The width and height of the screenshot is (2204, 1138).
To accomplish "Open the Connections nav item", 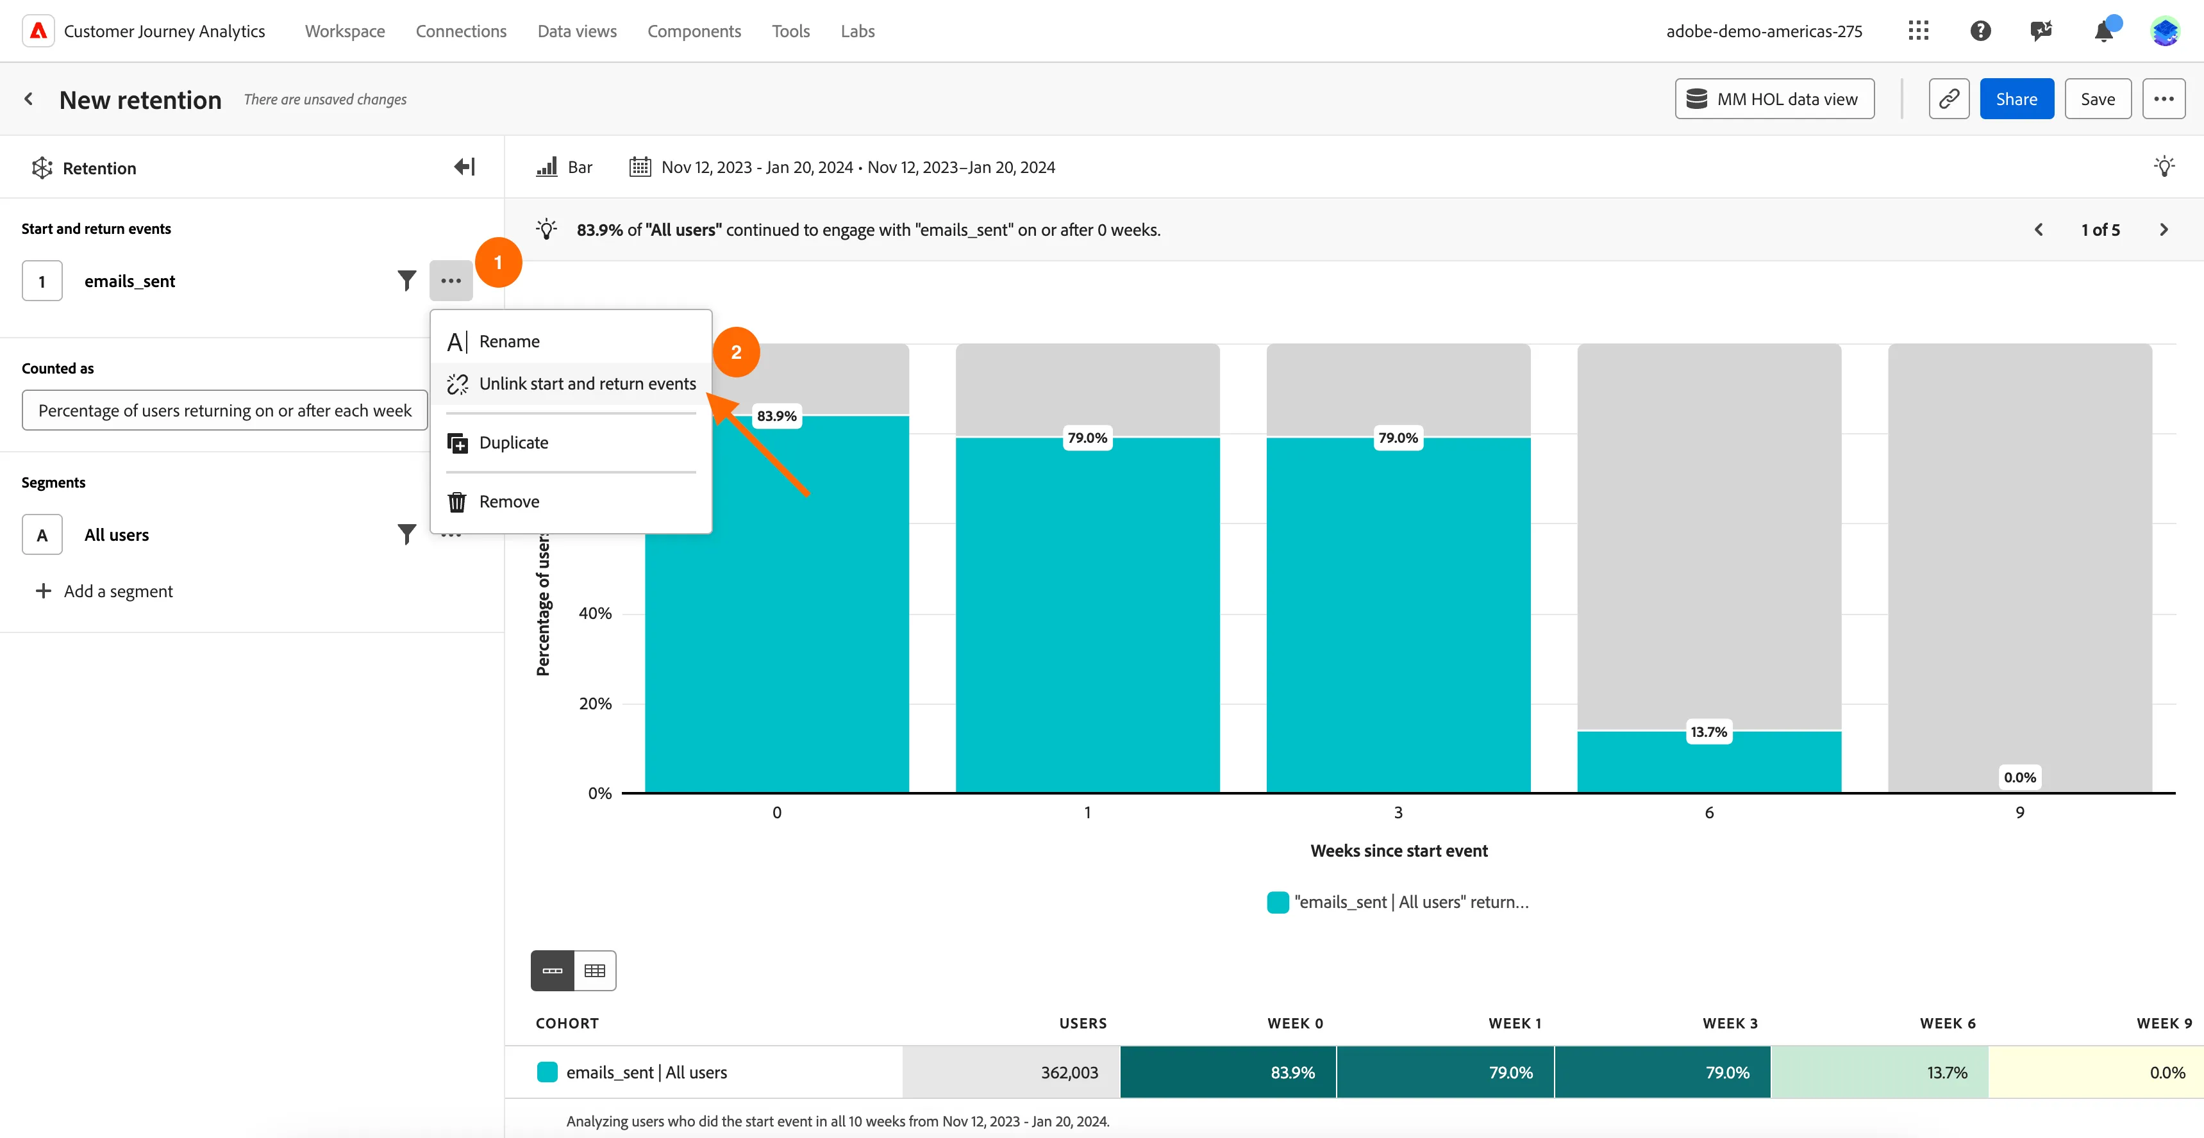I will pyautogui.click(x=461, y=31).
